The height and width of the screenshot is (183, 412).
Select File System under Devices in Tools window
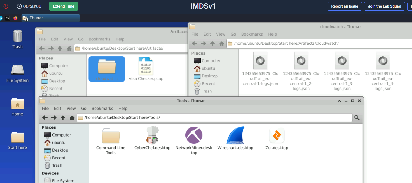click(x=59, y=181)
